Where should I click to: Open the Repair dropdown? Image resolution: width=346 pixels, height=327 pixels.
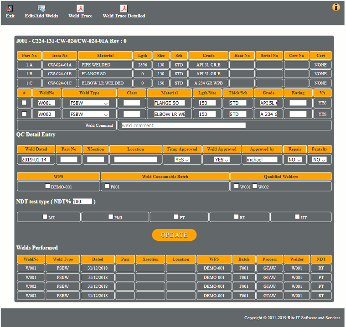(x=295, y=160)
